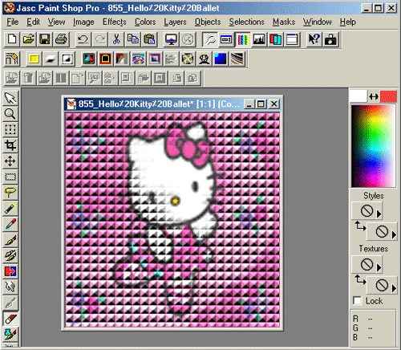Expand the background Styles flyout arrow
401x350 pixels.
(394, 234)
